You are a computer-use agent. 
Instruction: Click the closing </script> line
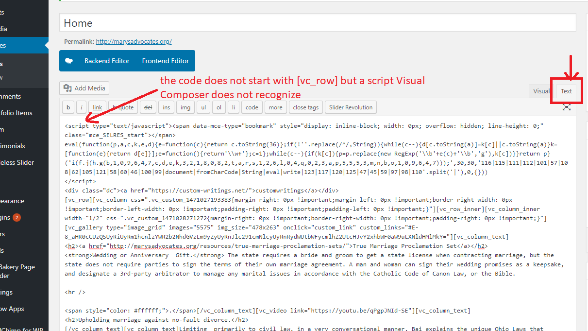(80, 181)
